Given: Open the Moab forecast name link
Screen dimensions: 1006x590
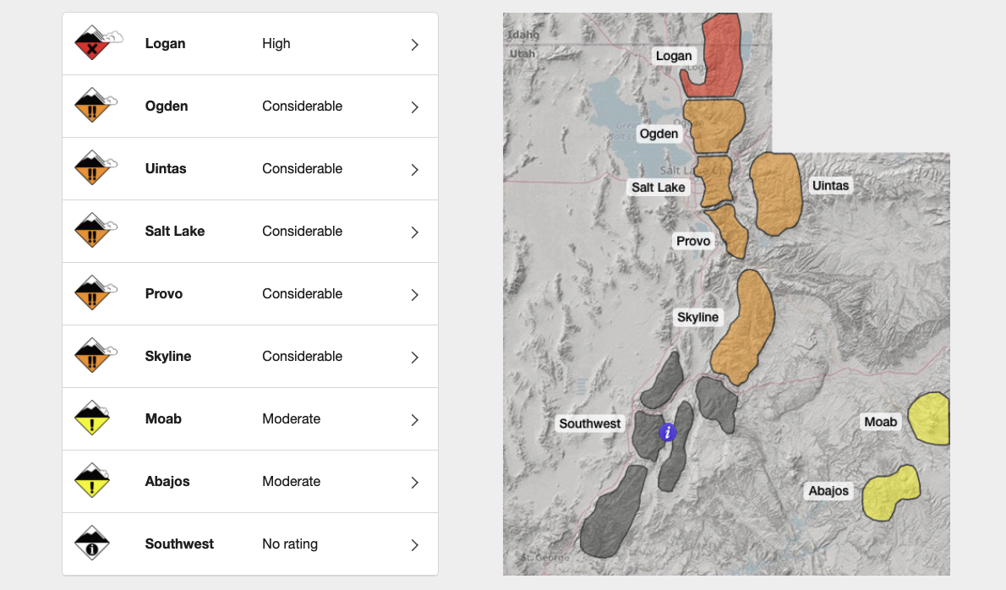Looking at the screenshot, I should click(163, 419).
